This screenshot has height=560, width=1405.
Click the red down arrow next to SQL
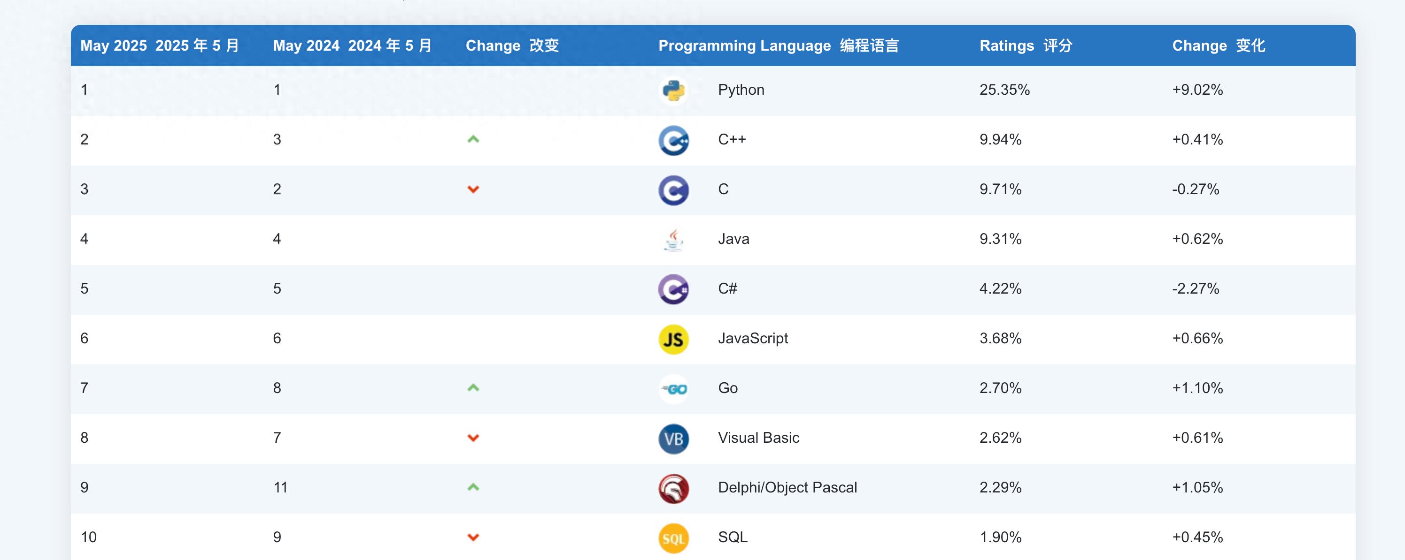[473, 537]
